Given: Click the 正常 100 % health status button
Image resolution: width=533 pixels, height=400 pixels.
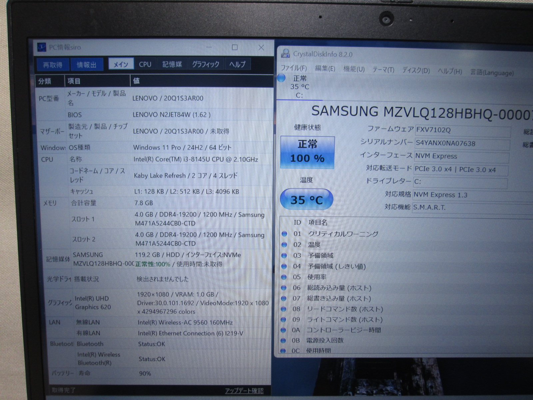Looking at the screenshot, I should (307, 152).
